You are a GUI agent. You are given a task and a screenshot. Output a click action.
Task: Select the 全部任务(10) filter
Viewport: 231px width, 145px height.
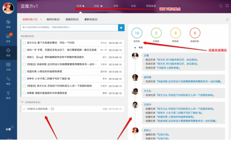click(30, 19)
